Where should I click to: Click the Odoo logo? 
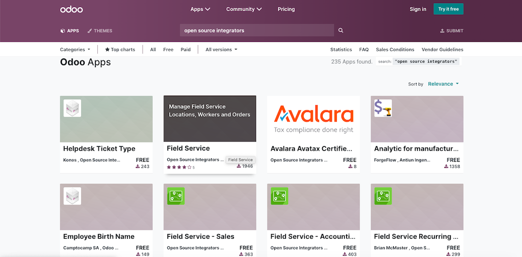click(71, 9)
